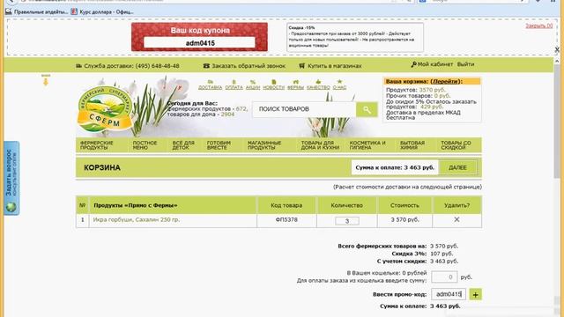
Task: Click the Удалить? column header
Action: click(x=456, y=205)
